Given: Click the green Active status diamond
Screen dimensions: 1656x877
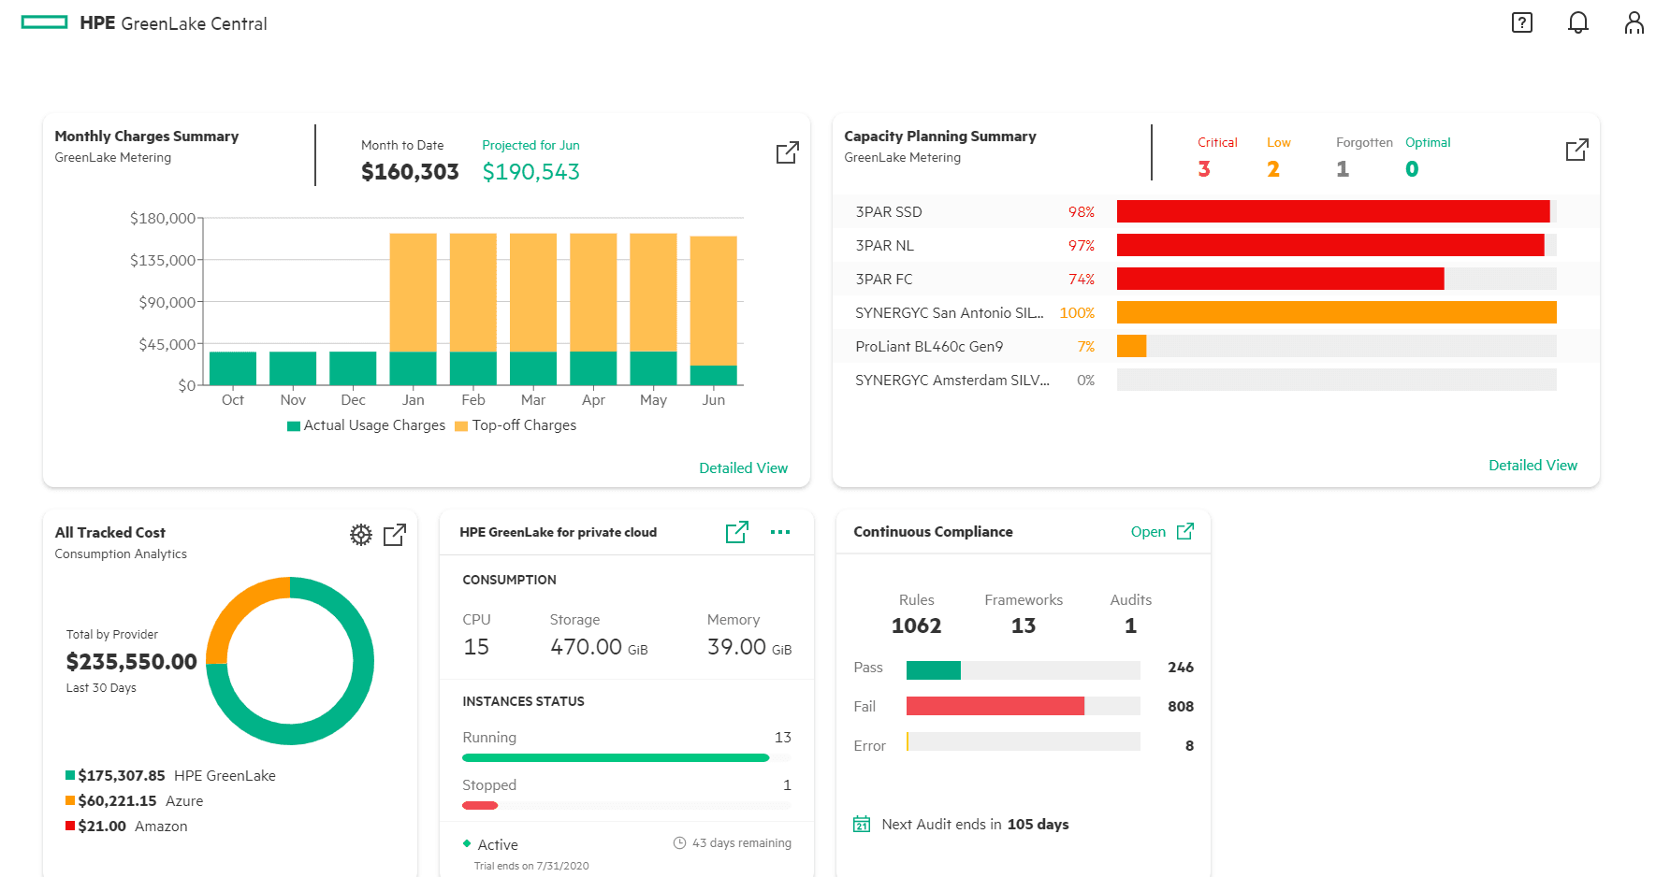Looking at the screenshot, I should pos(467,843).
